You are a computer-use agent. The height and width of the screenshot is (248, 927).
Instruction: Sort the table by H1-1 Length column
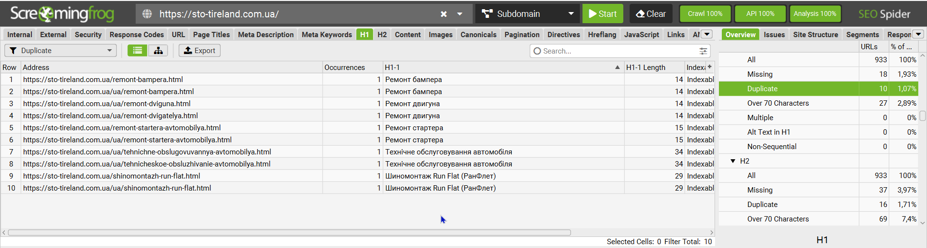coord(646,68)
